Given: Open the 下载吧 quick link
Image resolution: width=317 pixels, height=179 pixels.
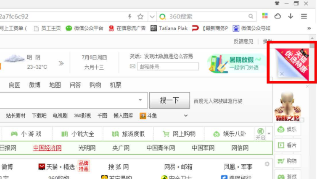Looking at the screenshot, I should point(39,116).
